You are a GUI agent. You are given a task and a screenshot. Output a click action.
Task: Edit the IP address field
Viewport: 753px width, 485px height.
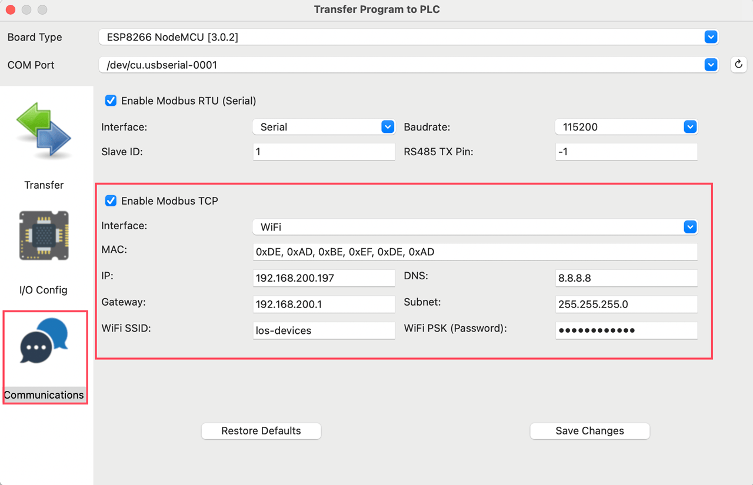coord(324,277)
